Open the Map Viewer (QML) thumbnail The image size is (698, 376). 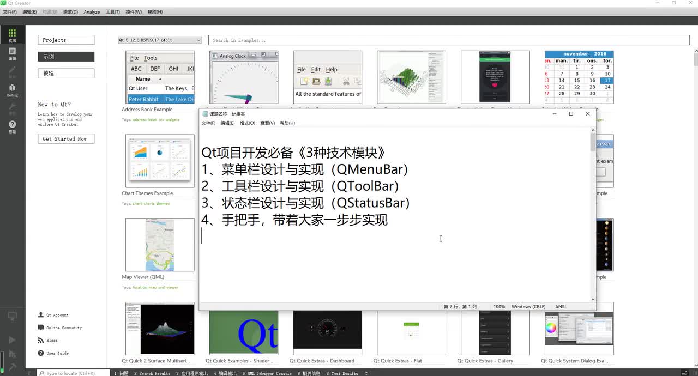tap(160, 245)
